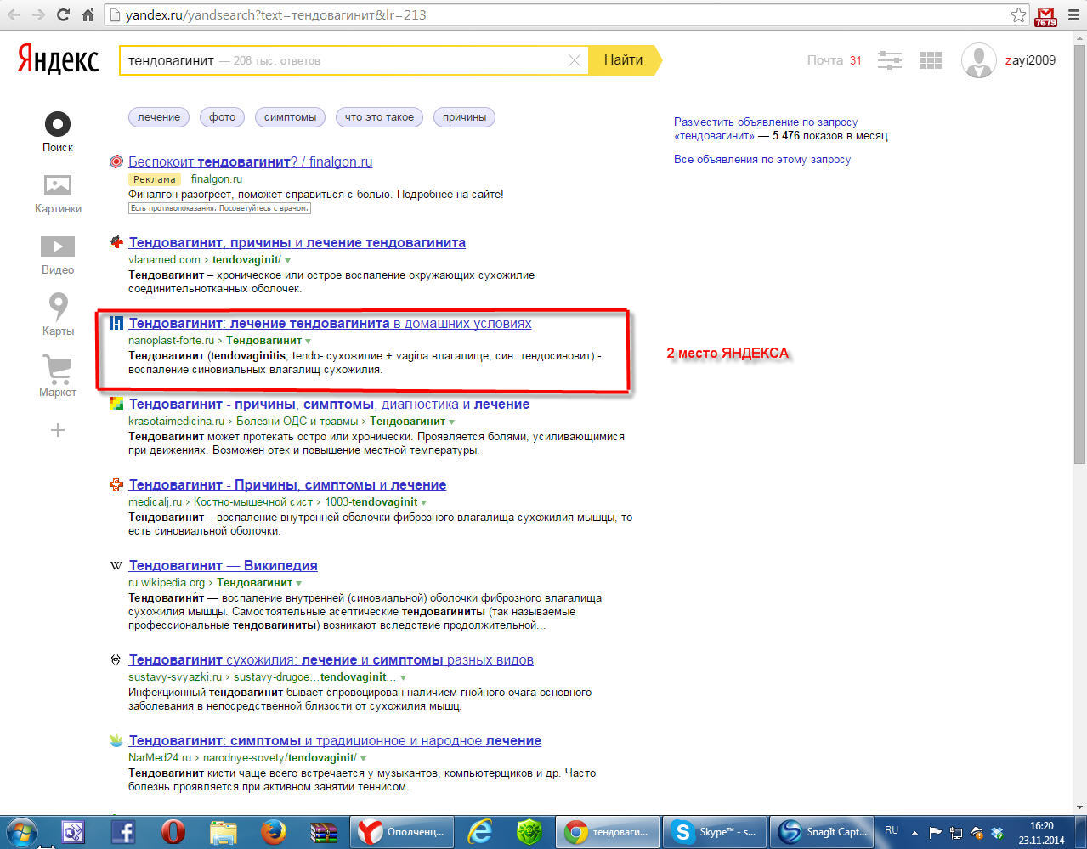The height and width of the screenshot is (849, 1087).
Task: Select the симптомы suggestion chip
Action: (290, 117)
